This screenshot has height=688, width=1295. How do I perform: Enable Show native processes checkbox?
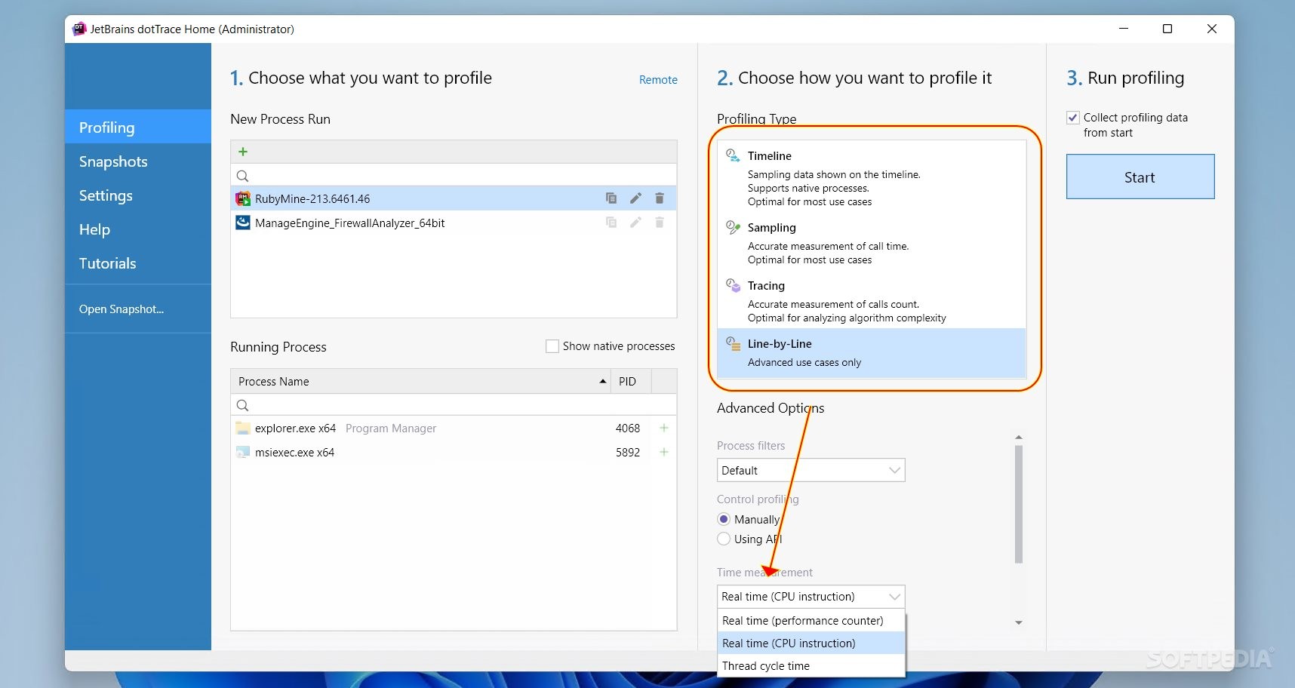click(552, 346)
